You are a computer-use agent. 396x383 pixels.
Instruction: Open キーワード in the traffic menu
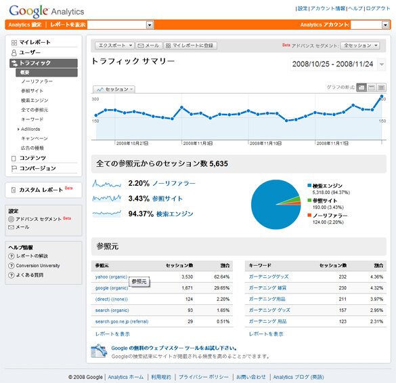click(x=32, y=119)
